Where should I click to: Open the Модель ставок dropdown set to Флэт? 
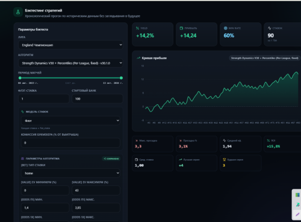point(70,121)
